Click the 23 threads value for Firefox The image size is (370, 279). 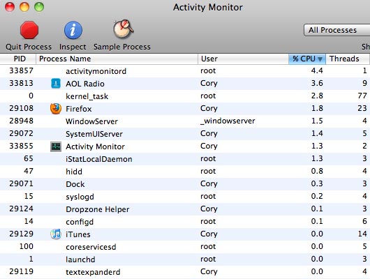click(x=362, y=108)
